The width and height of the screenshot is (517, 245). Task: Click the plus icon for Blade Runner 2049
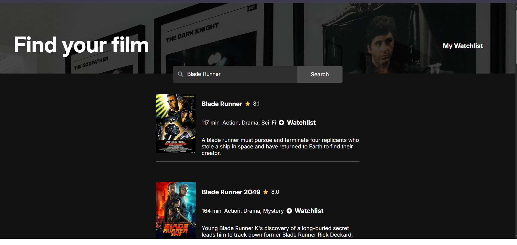[x=289, y=211]
